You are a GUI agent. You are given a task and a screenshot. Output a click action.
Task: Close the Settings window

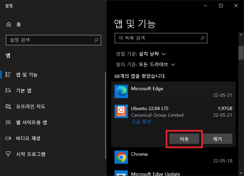point(236,6)
